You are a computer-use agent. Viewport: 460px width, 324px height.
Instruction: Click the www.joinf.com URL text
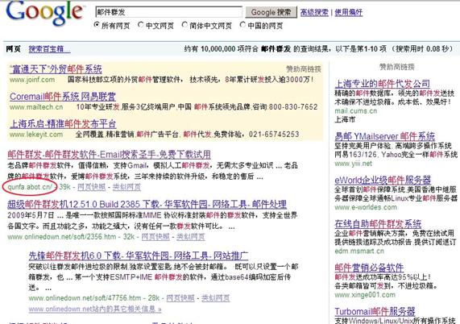(x=32, y=80)
